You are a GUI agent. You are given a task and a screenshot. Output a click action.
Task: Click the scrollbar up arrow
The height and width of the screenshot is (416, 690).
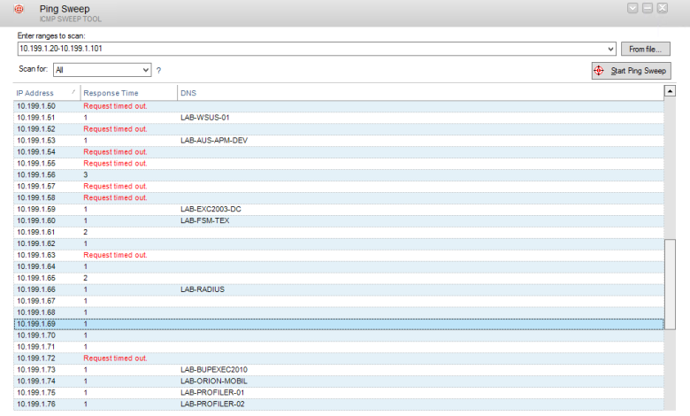(x=670, y=90)
